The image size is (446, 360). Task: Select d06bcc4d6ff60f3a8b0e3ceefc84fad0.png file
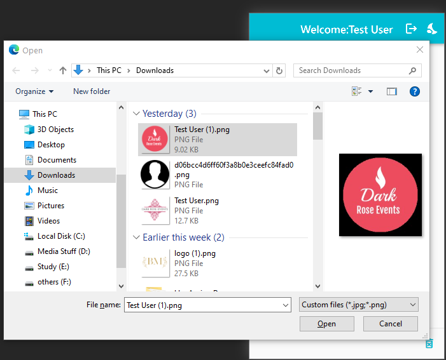218,175
